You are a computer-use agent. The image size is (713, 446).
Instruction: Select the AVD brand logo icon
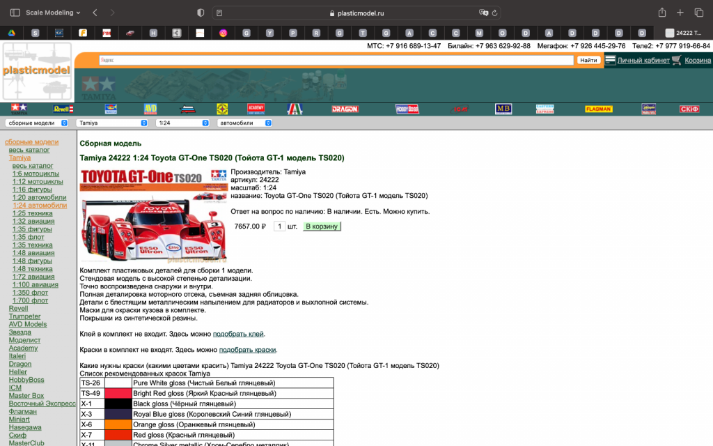(x=150, y=109)
